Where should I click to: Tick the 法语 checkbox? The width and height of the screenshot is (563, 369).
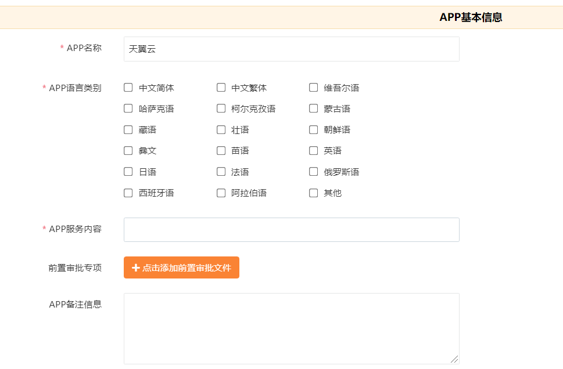pos(221,171)
